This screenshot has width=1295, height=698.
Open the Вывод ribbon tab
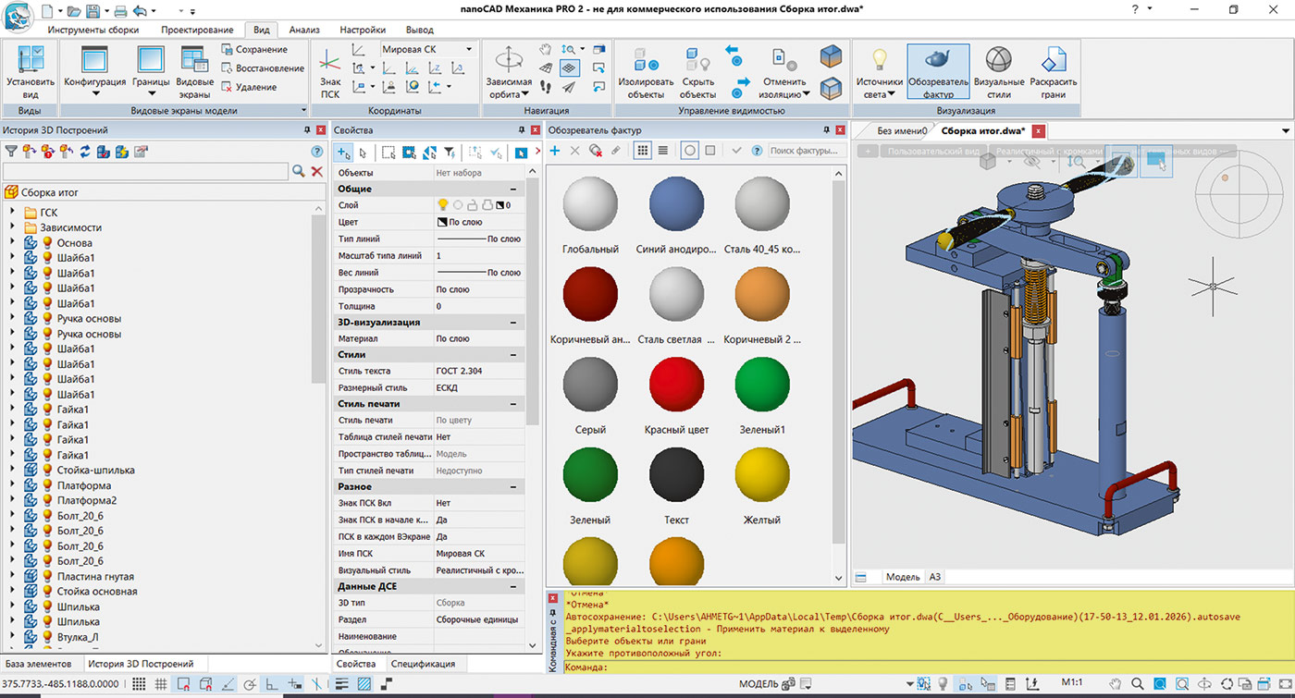coord(420,30)
